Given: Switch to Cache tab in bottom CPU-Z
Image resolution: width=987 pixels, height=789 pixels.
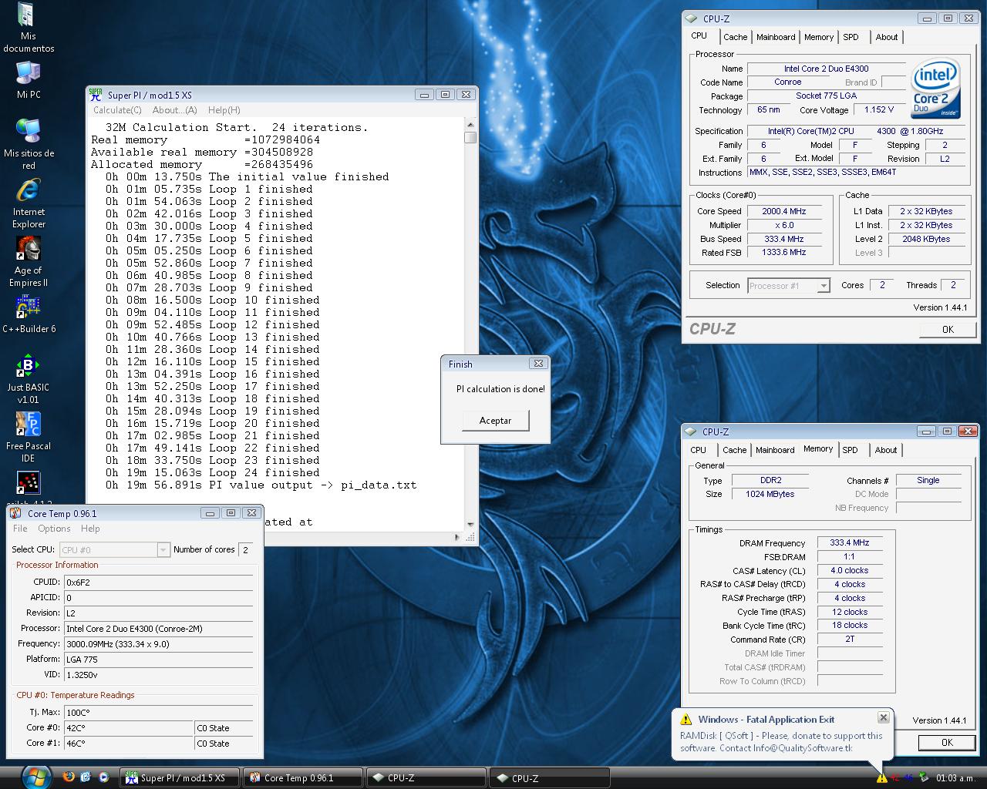Looking at the screenshot, I should click(x=734, y=450).
